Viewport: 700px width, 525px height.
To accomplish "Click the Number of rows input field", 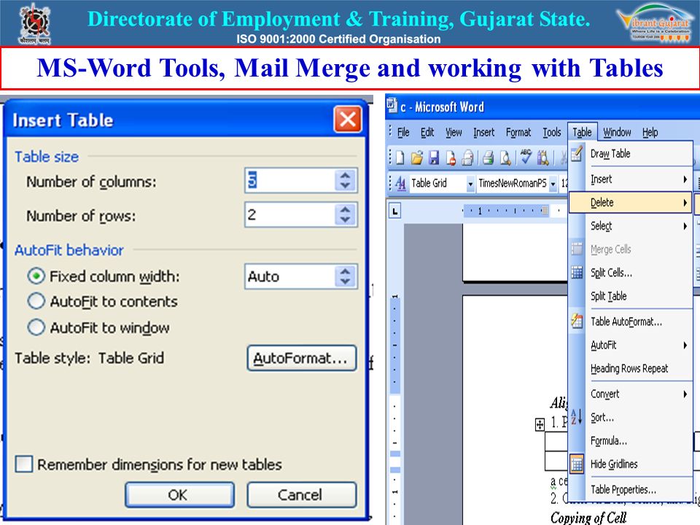I will point(289,214).
